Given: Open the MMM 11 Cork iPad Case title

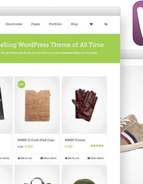Looking at the screenshot, I should (x=36, y=140).
